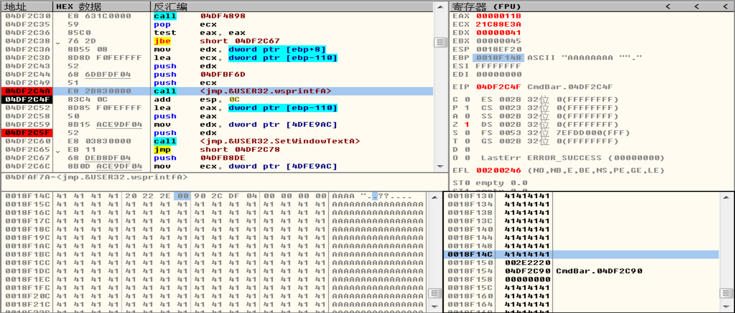Click the 寄存器 (FPU) header to switch view

point(486,7)
